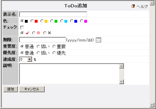Set 重要度 to 重要
This screenshot has height=109, width=156.
(54, 46)
